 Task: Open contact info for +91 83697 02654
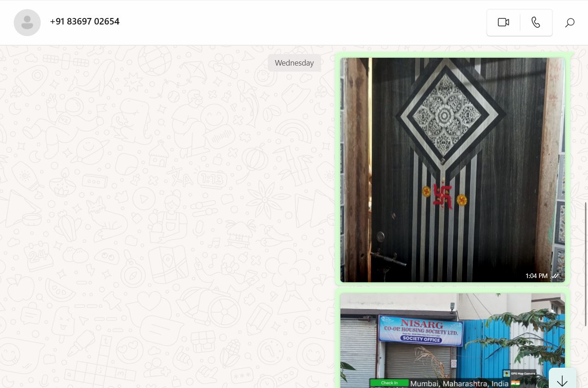pos(85,21)
